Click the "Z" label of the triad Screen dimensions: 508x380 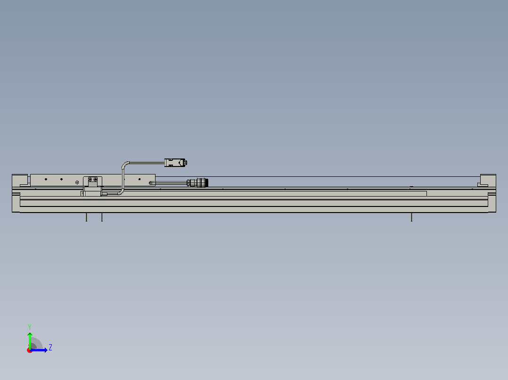pos(50,348)
